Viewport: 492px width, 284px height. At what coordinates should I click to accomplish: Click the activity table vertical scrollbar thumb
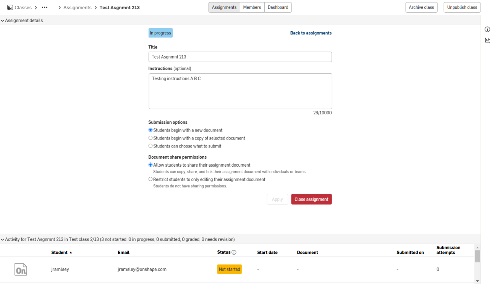coord(477,256)
